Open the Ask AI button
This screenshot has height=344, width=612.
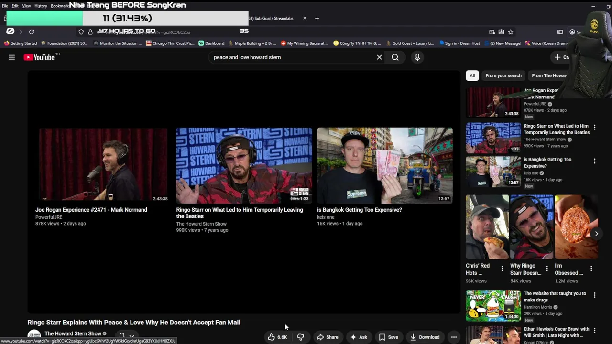(359, 337)
